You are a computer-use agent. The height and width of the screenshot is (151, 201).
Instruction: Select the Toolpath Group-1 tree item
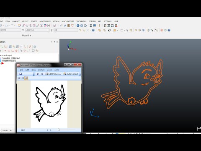pos(9,61)
